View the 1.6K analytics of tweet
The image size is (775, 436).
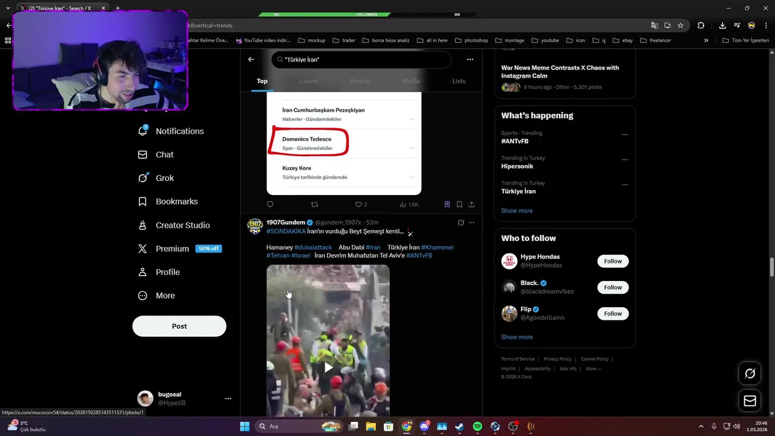[409, 205]
